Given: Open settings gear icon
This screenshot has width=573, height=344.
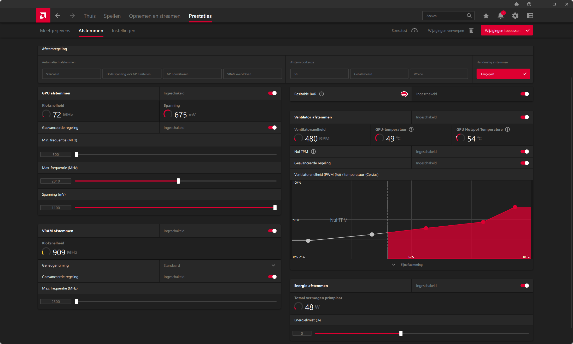Looking at the screenshot, I should coord(515,16).
